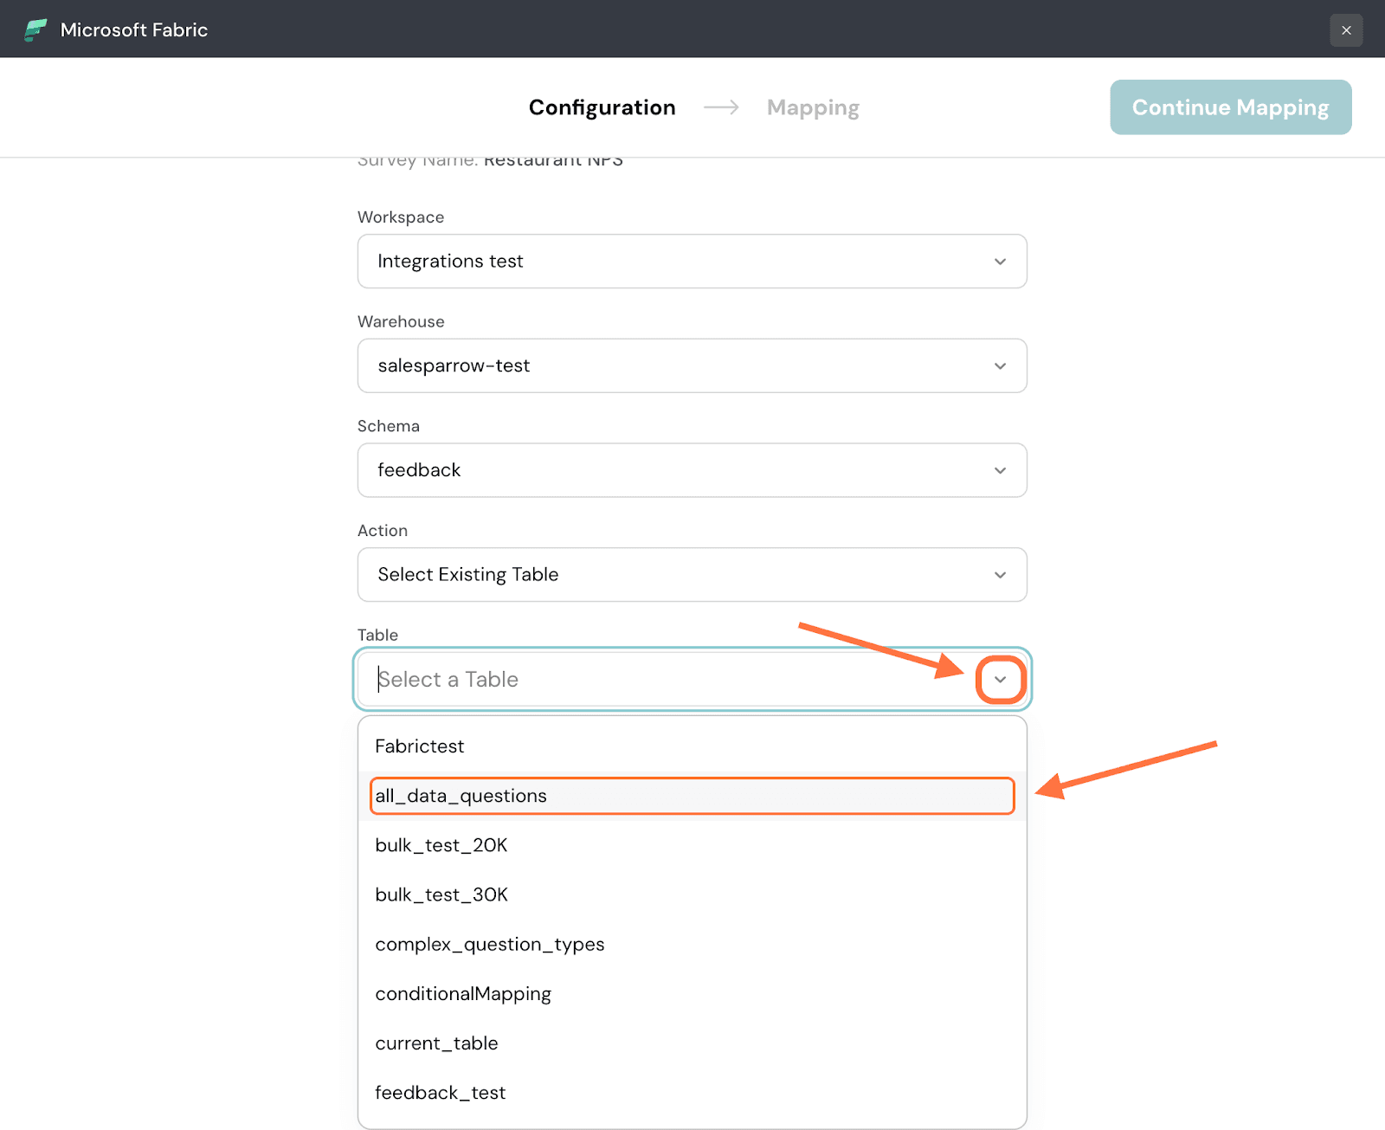Screen dimensions: 1385x1130
Task: Pick bulk_test_20K from the list
Action: (x=441, y=845)
